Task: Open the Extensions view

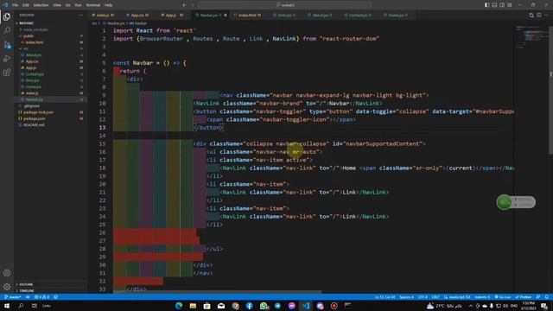Action: [x=7, y=73]
